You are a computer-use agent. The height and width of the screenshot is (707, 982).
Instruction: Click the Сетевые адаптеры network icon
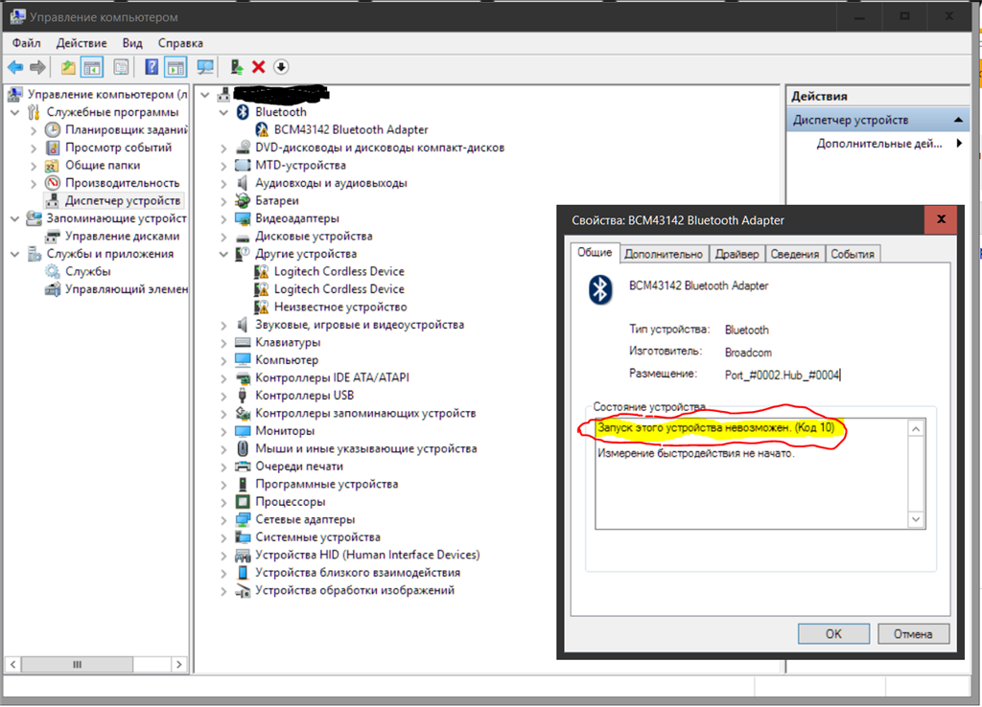(243, 519)
